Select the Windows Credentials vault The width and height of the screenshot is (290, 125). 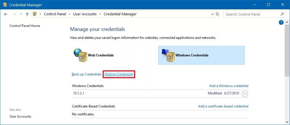click(x=201, y=55)
